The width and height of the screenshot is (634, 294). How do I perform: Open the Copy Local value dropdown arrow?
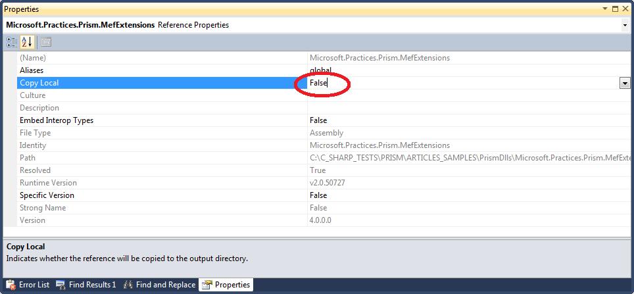625,84
